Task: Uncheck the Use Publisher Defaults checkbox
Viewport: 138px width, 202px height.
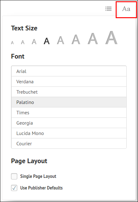Action: 14,188
